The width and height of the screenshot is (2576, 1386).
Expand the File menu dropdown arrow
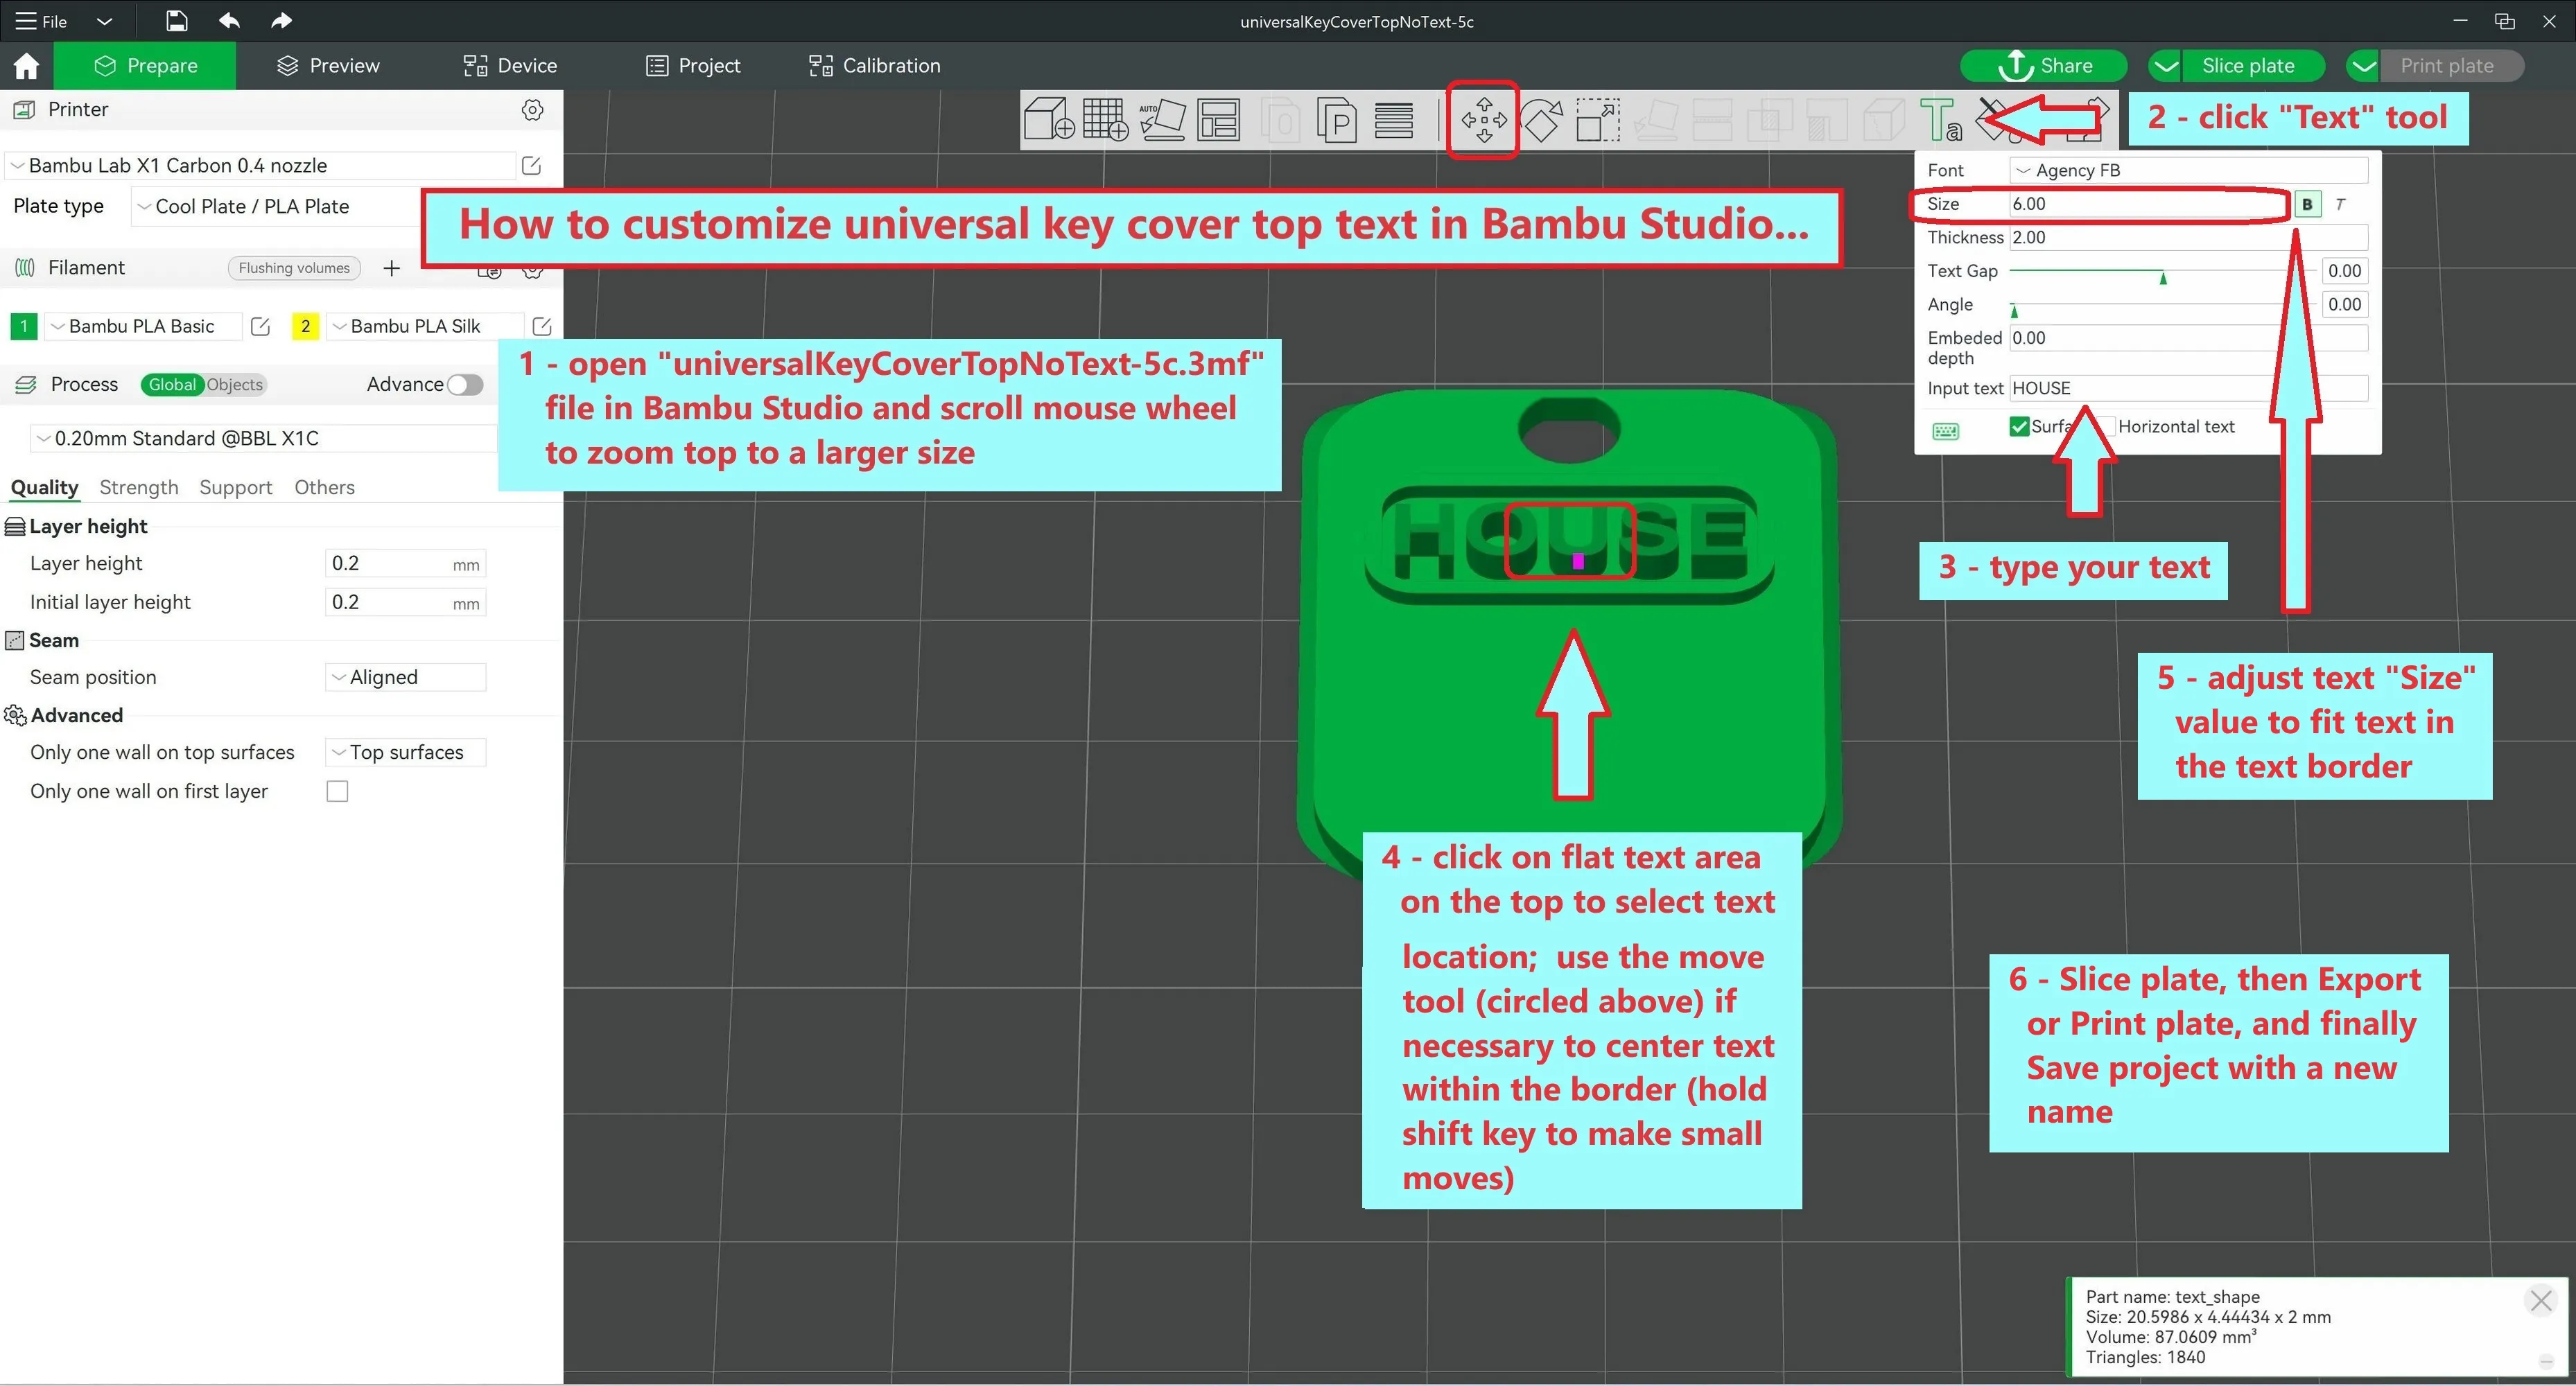[104, 21]
